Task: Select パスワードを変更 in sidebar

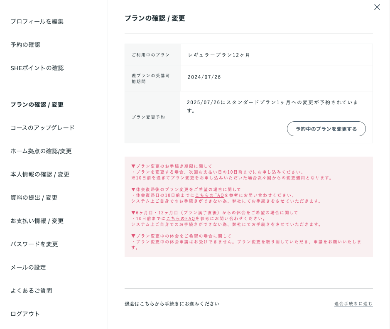Action: 34,244
